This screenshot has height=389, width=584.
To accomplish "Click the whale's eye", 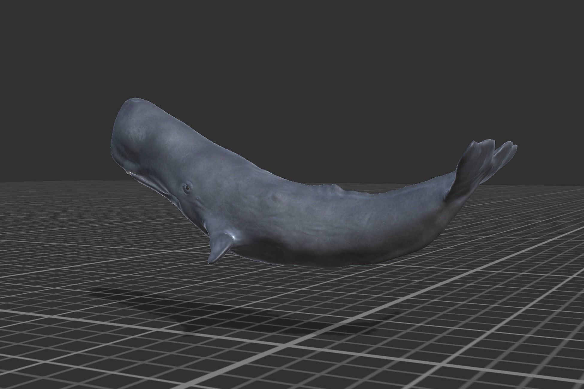I will click(187, 188).
